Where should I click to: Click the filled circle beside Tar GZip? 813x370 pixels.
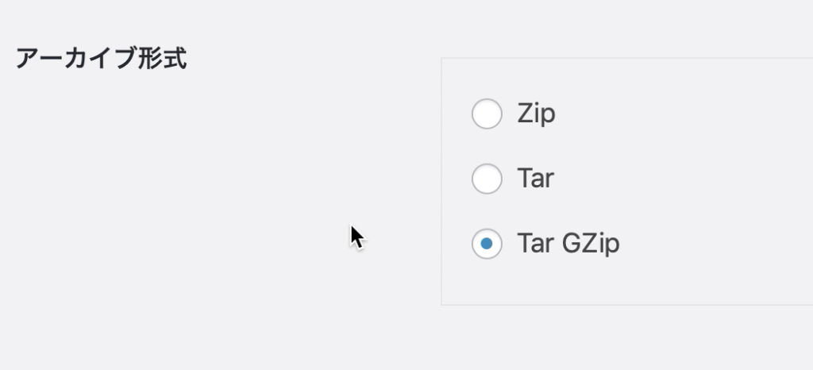(487, 244)
